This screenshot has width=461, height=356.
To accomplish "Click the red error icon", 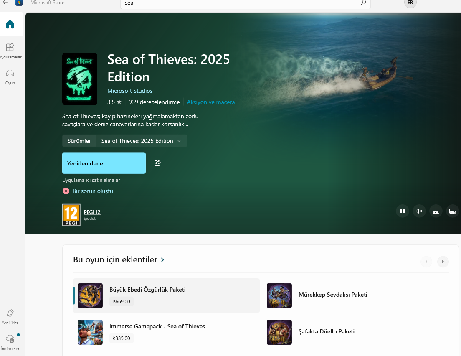I will 66,191.
